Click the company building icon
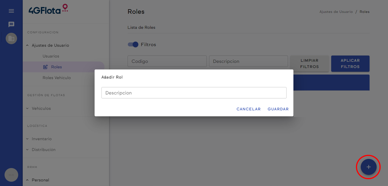 pyautogui.click(x=11, y=38)
